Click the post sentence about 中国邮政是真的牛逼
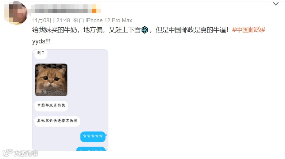285x159 pixels. click(x=192, y=30)
